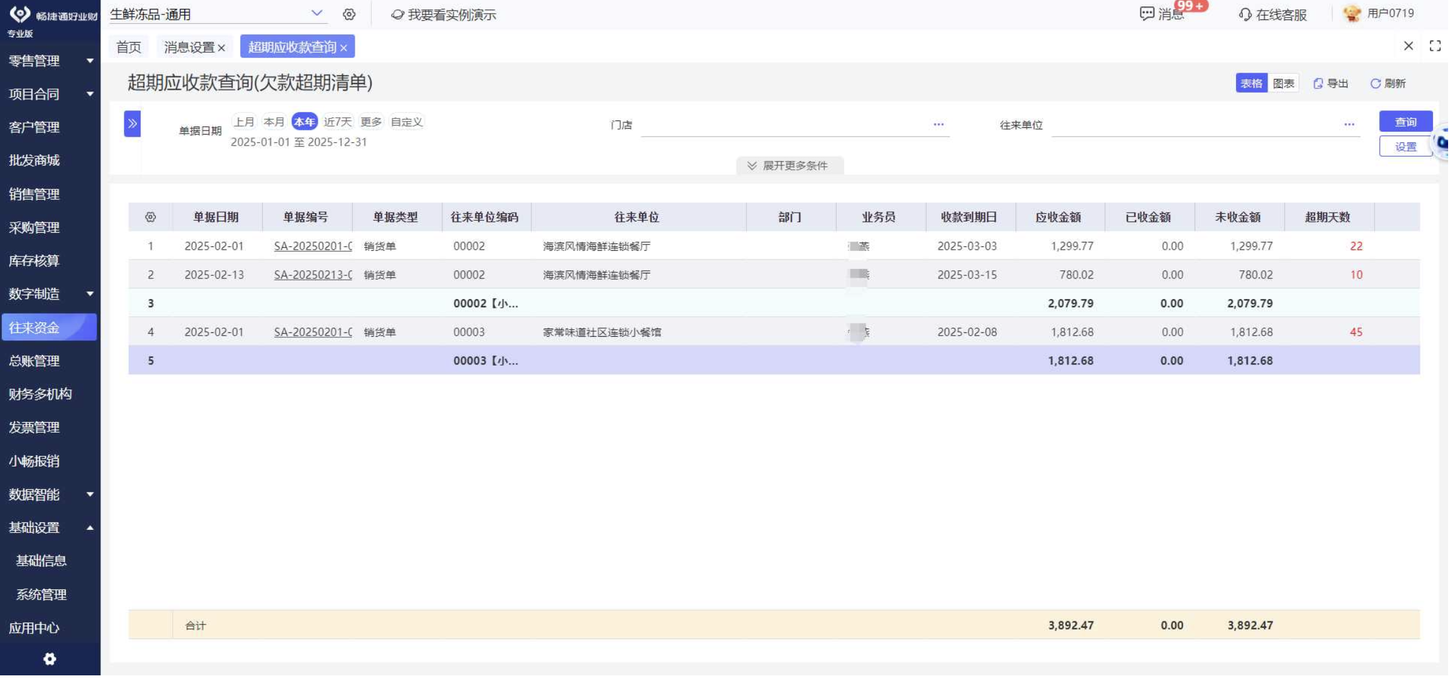The image size is (1450, 681).
Task: Click the refresh icon
Action: [x=1376, y=83]
